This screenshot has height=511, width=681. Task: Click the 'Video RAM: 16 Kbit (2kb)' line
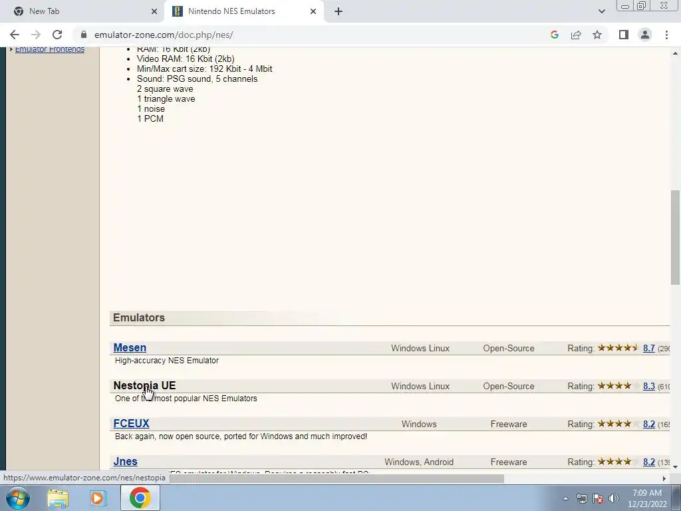186,59
